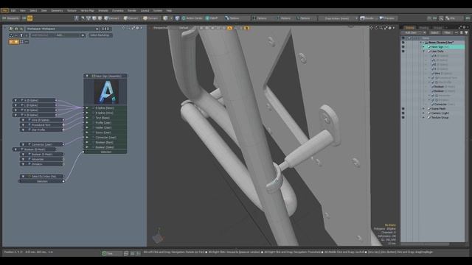
Task: Click the first icon left of Workspace dropdown
Action: [11, 29]
